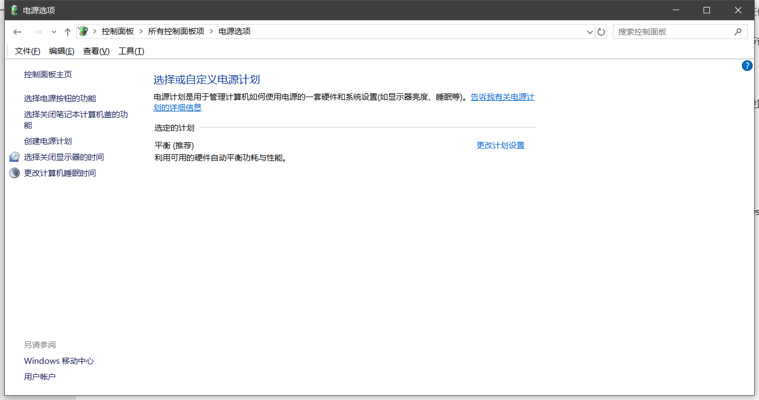Expand the chevron before 控制面板 in the address bar
Viewport: 759px width, 400px height.
point(95,31)
